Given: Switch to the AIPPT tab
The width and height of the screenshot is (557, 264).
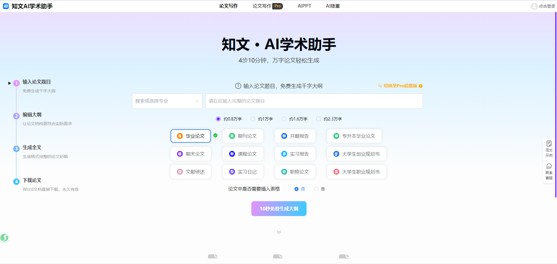Looking at the screenshot, I should [x=304, y=6].
